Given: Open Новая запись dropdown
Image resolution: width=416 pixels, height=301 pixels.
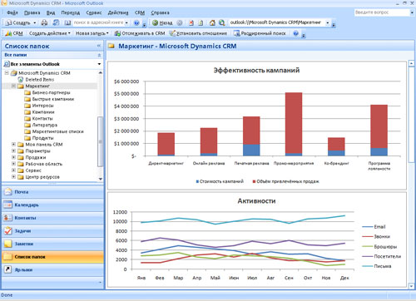Looking at the screenshot, I should pos(92,33).
